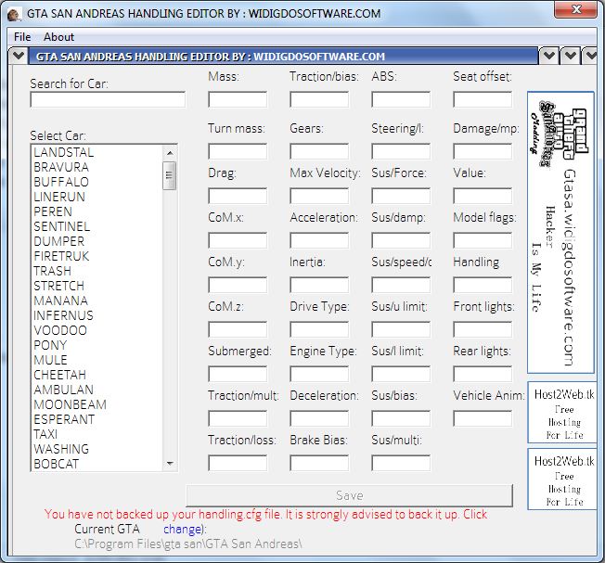Viewport: 605px width, 563px height.
Task: Click the second chevron right of header bar
Action: [570, 57]
